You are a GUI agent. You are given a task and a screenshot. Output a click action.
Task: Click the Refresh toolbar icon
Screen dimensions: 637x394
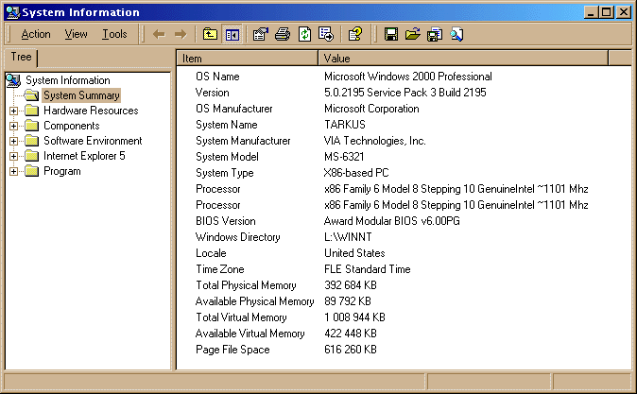coord(304,34)
